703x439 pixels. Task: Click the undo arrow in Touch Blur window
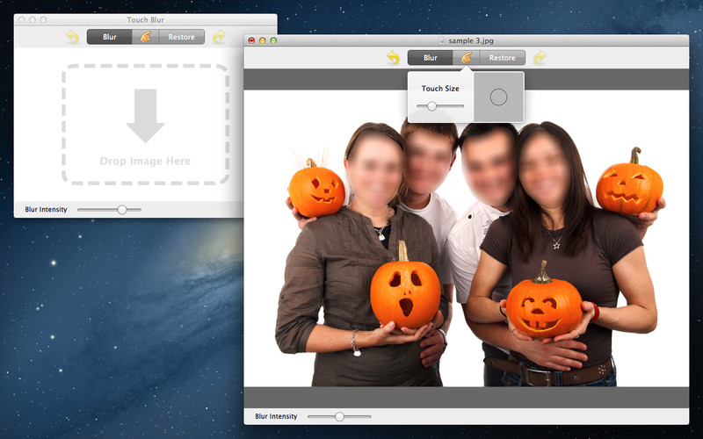click(x=72, y=37)
